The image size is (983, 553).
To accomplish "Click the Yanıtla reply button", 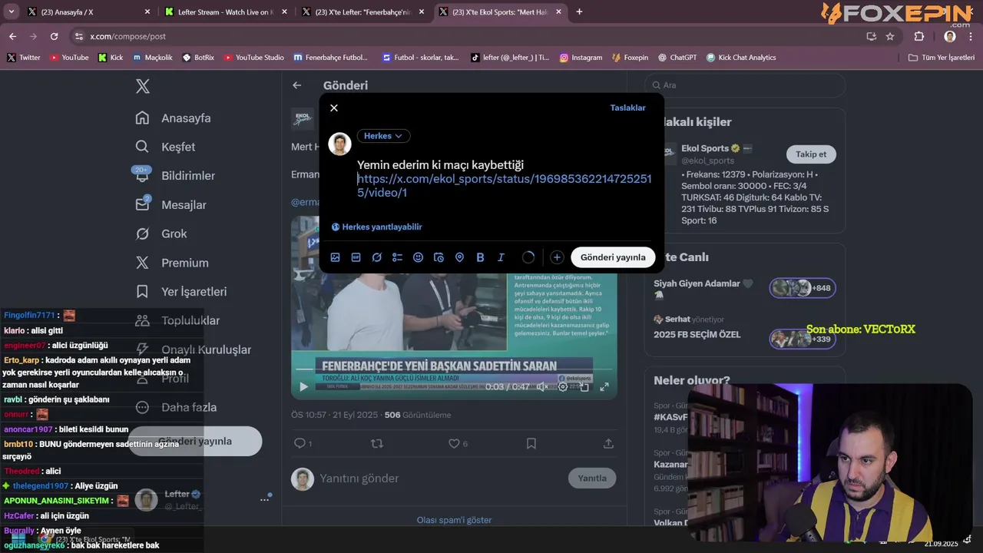I will pyautogui.click(x=592, y=478).
